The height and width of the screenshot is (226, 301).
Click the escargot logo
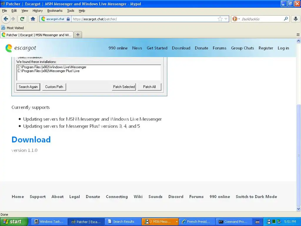pos(21,48)
